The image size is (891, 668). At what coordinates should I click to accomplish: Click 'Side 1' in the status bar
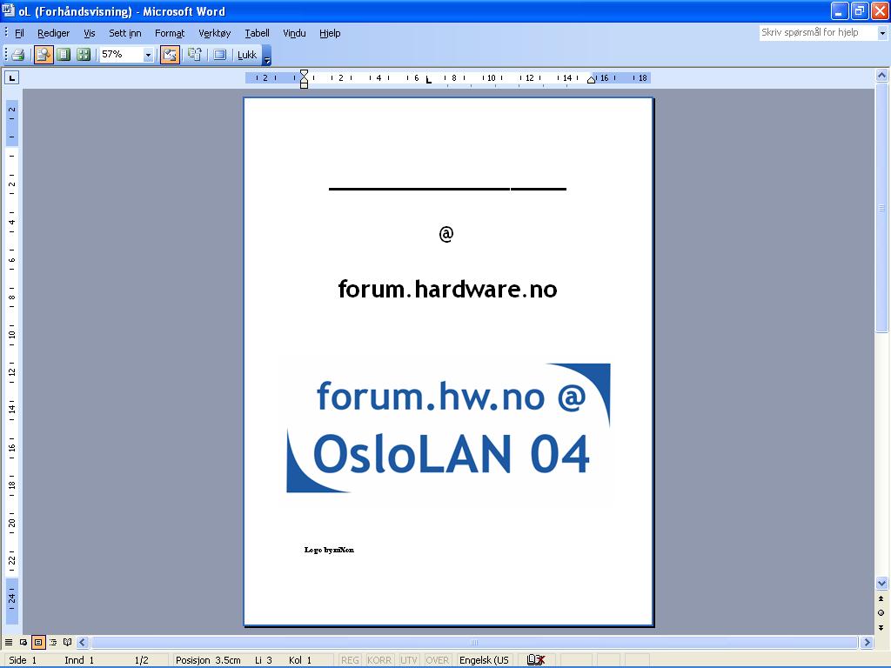(x=23, y=660)
